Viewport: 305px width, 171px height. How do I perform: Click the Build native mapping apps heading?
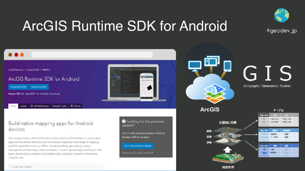pos(51,126)
